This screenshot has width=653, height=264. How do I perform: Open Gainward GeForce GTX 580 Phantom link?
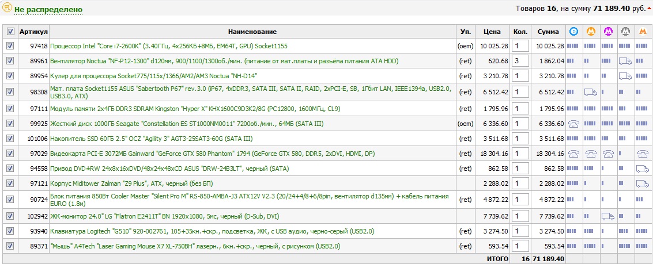213,154
